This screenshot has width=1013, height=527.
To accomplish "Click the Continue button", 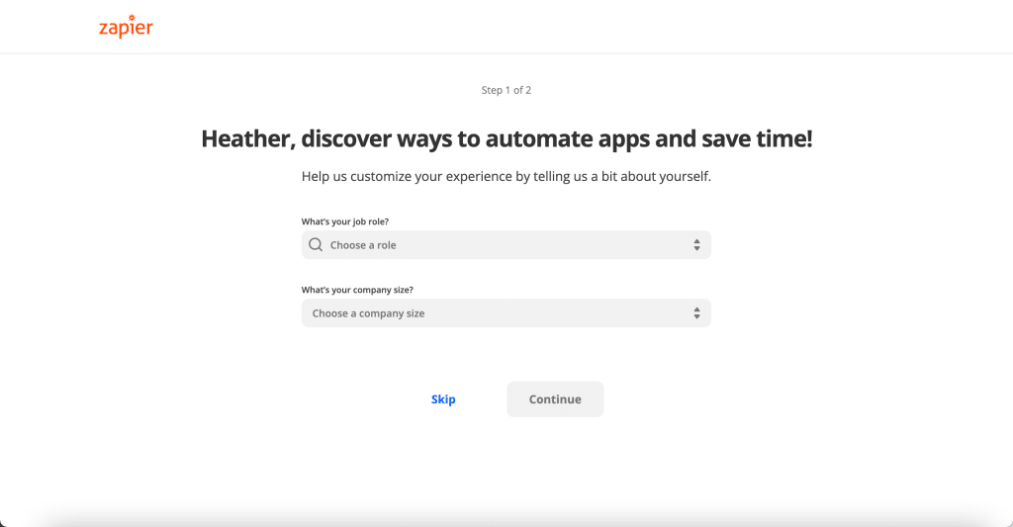I will click(x=555, y=399).
